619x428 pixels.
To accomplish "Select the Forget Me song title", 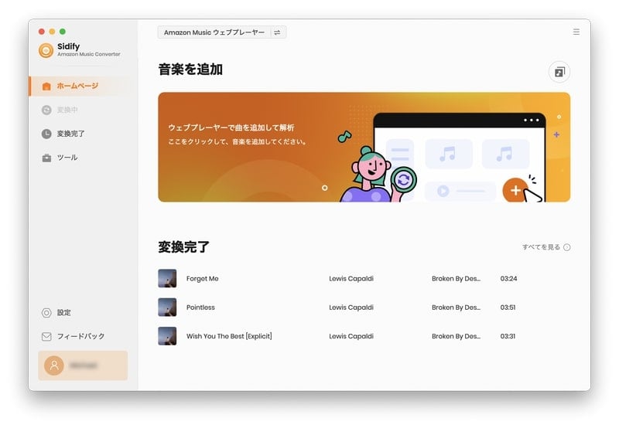I will (x=202, y=279).
